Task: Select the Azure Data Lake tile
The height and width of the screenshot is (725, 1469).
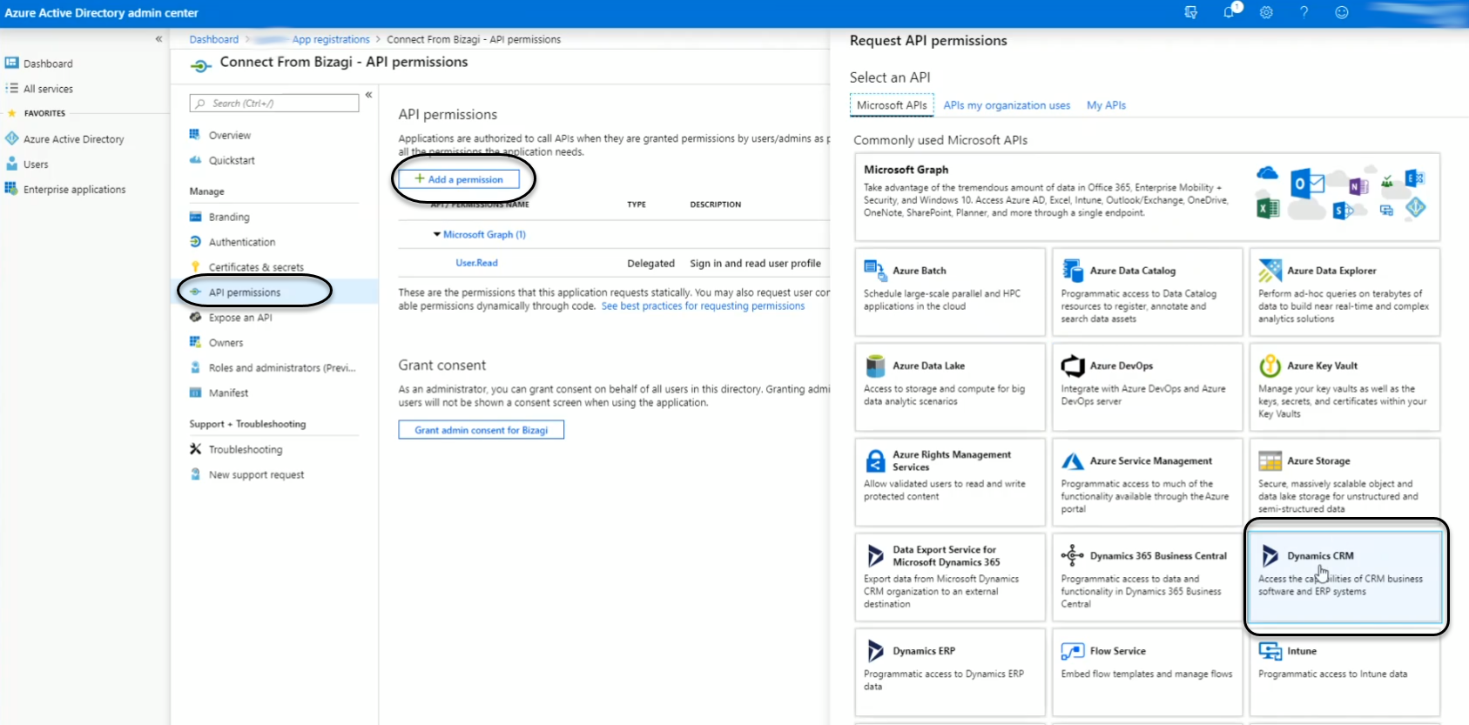Action: [950, 387]
